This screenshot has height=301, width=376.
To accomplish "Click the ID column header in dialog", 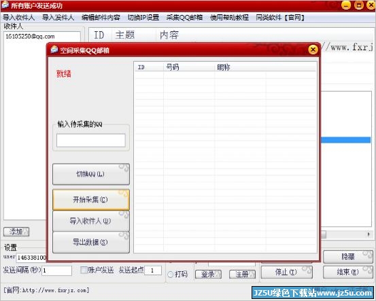I will tap(149, 67).
